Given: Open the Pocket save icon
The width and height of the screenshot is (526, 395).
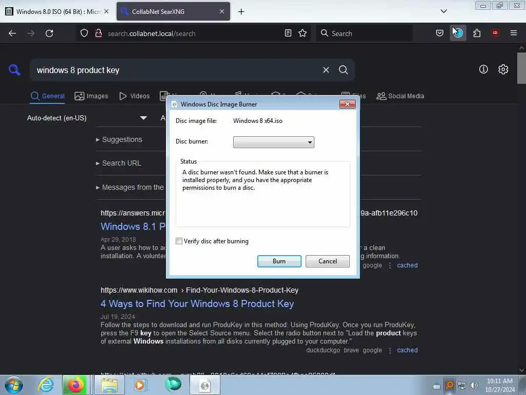Looking at the screenshot, I should [440, 33].
